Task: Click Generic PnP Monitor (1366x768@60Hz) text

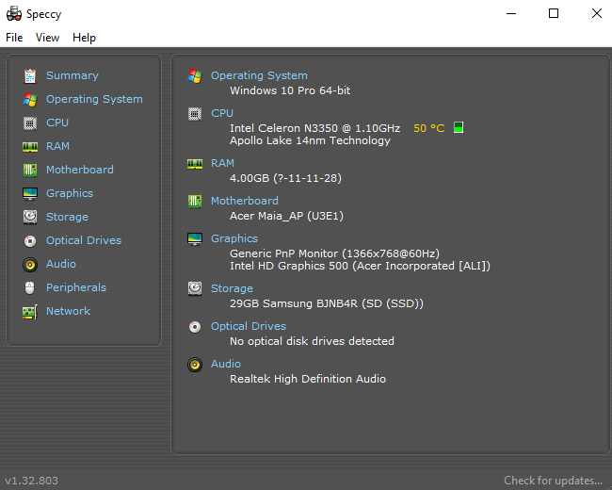Action: click(x=334, y=253)
